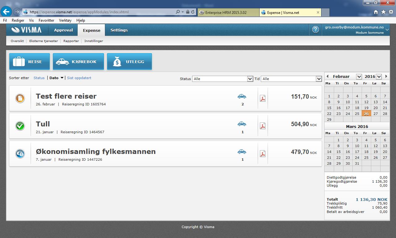Open PDF for Økonomisamling fylkesmannen
The height and width of the screenshot is (238, 396).
263,154
